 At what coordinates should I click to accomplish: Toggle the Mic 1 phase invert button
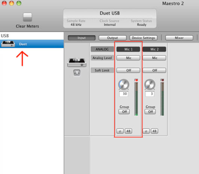pyautogui.click(x=120, y=131)
